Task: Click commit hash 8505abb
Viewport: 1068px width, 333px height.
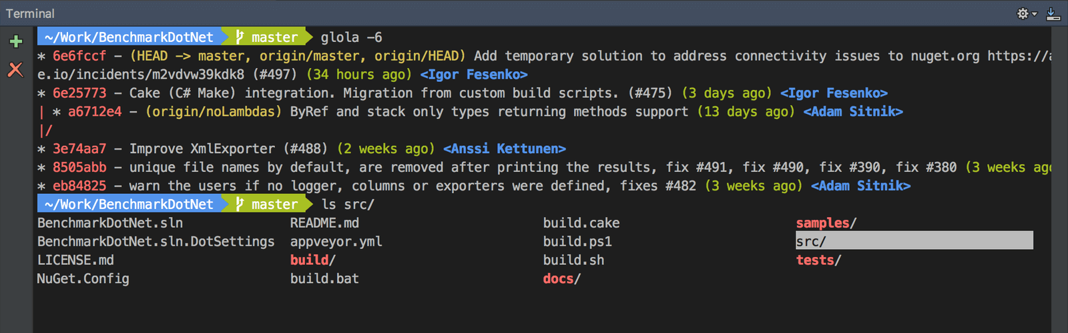Action: pos(79,167)
